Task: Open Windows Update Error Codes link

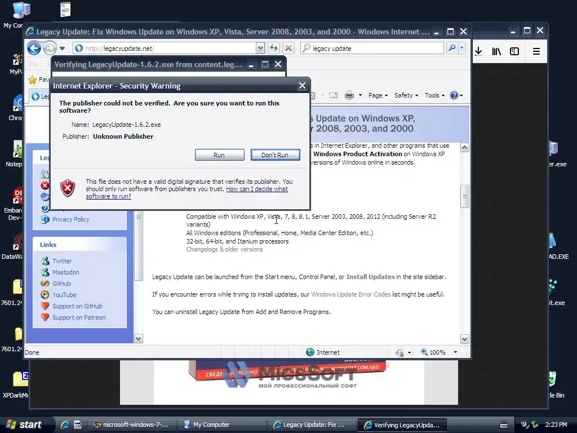Action: click(350, 294)
